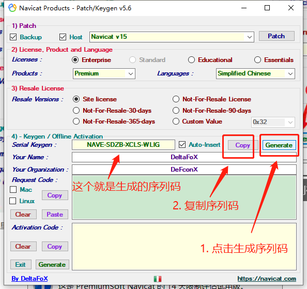Image resolution: width=307 pixels, height=289 pixels.
Task: Click the Exit button
Action: [21, 265]
